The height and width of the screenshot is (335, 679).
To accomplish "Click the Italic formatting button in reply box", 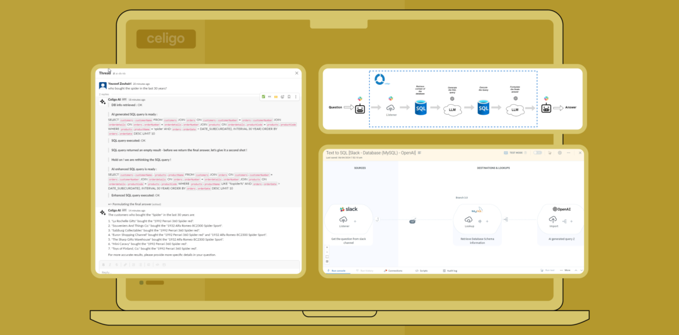I will coord(110,264).
